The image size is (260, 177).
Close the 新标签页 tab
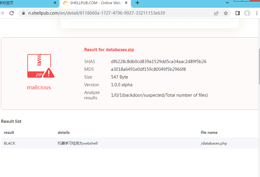[x=55, y=3]
